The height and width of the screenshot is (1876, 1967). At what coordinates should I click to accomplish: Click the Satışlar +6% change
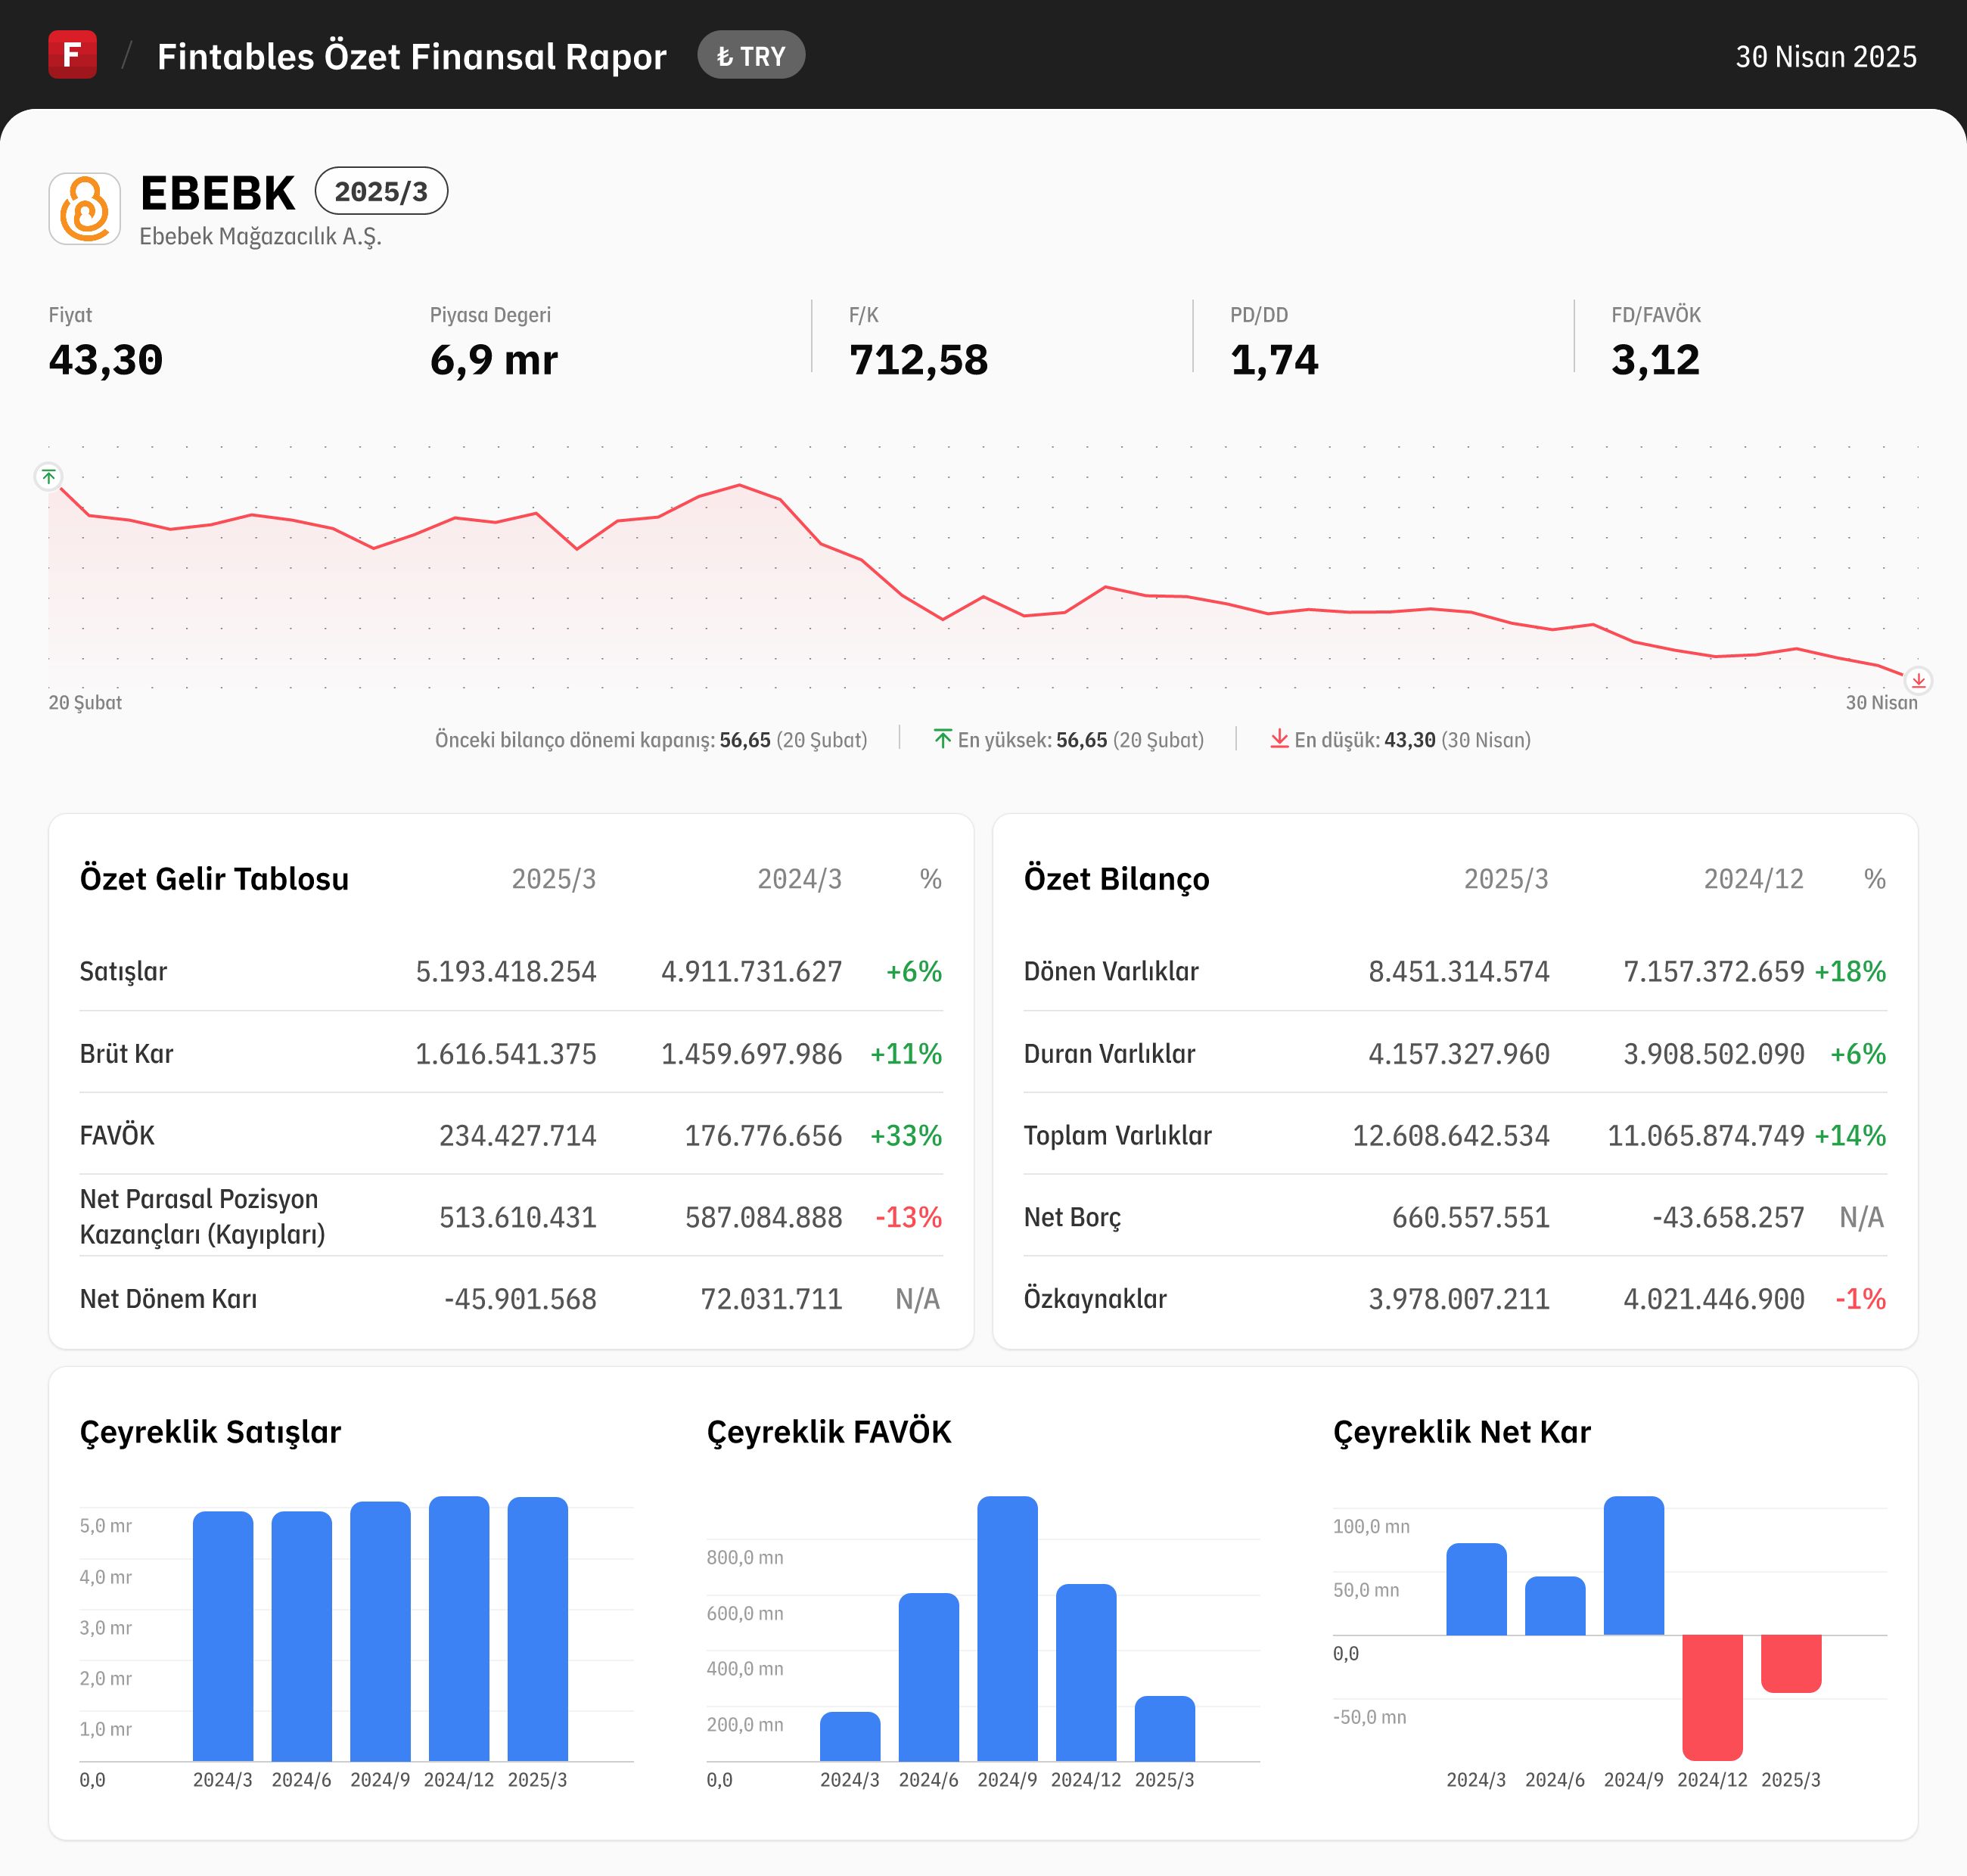914,971
